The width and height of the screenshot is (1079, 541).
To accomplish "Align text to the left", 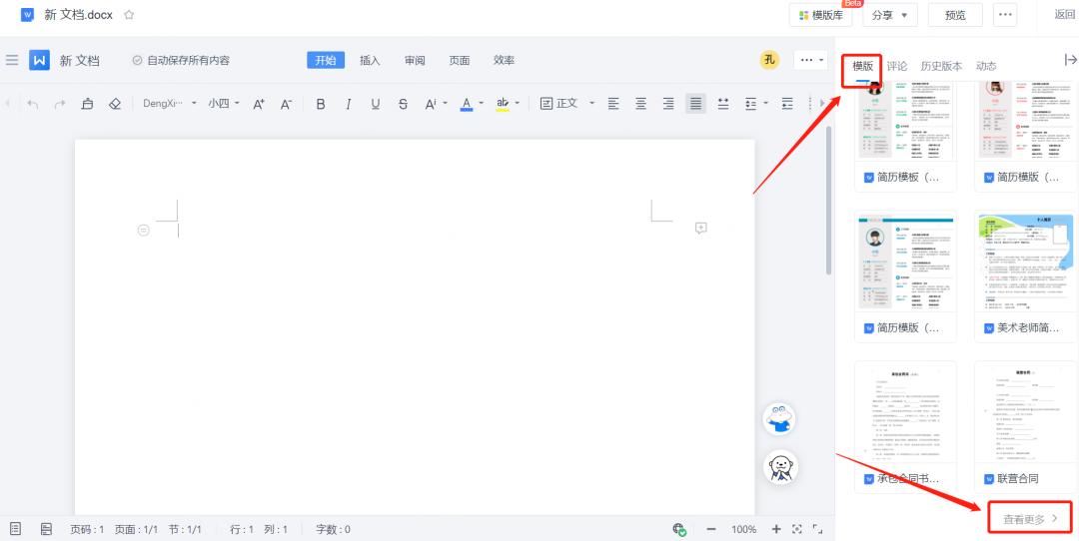I will point(613,104).
